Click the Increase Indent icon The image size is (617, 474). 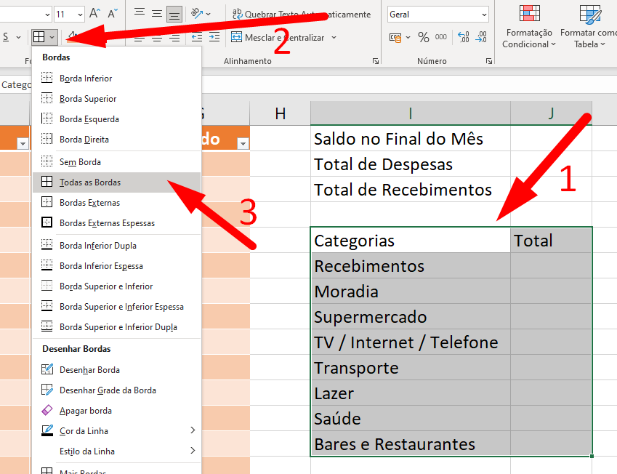(x=214, y=37)
